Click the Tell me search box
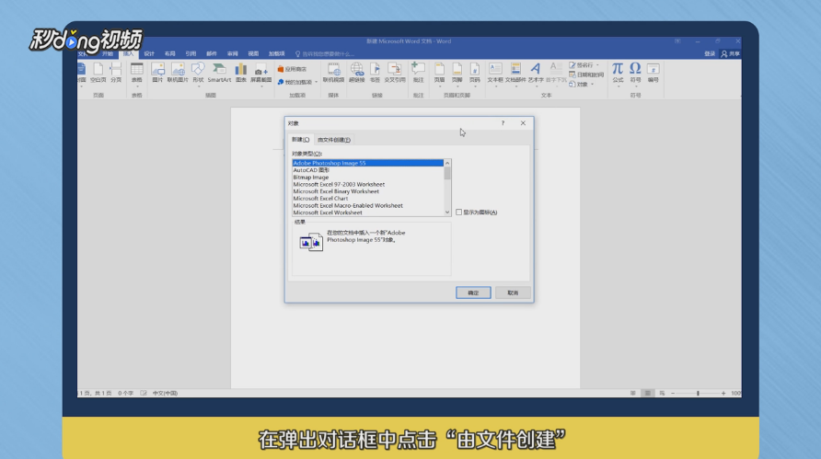 click(325, 54)
